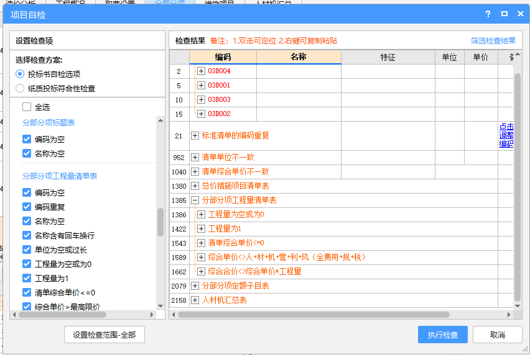Uncheck 名称为空 under 分部分项工程量清单表
The image size is (530, 355).
[x=27, y=221]
